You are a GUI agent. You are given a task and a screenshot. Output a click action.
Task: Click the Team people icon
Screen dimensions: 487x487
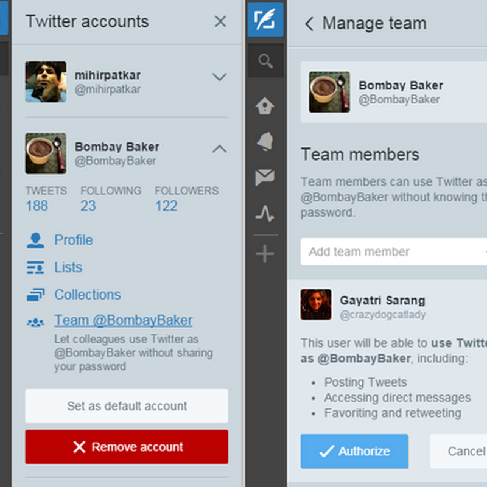[35, 323]
